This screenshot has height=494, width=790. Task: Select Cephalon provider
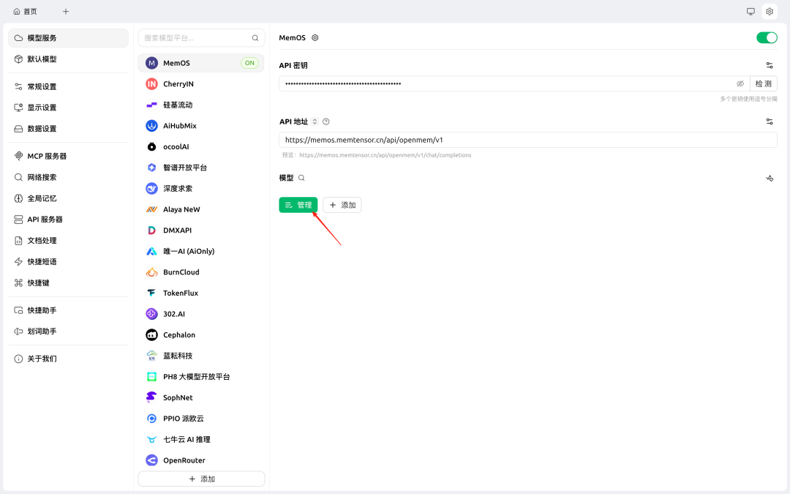[x=201, y=335]
